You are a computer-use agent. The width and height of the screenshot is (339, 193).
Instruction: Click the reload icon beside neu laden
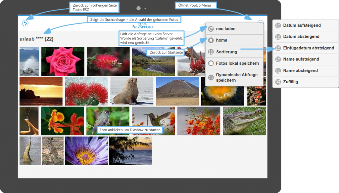[x=211, y=29]
